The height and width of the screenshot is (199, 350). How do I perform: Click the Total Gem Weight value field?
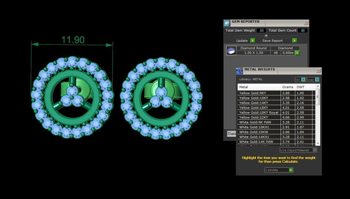(261, 30)
